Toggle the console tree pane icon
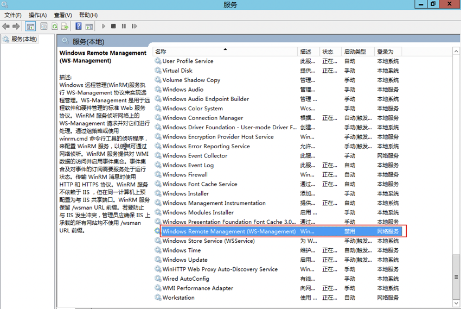Screen dimensions: 461x309 coord(30,27)
